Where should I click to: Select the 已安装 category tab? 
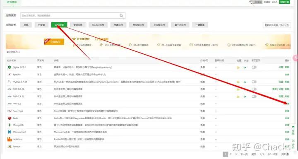(41, 25)
